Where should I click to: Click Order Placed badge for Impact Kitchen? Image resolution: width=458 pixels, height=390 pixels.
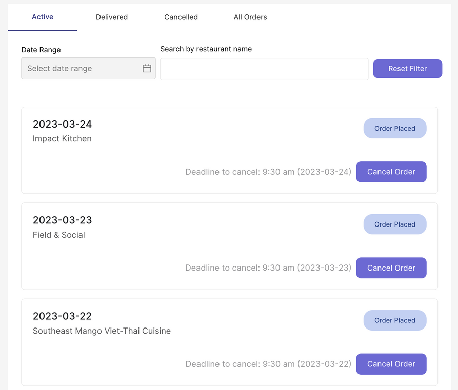pos(394,129)
